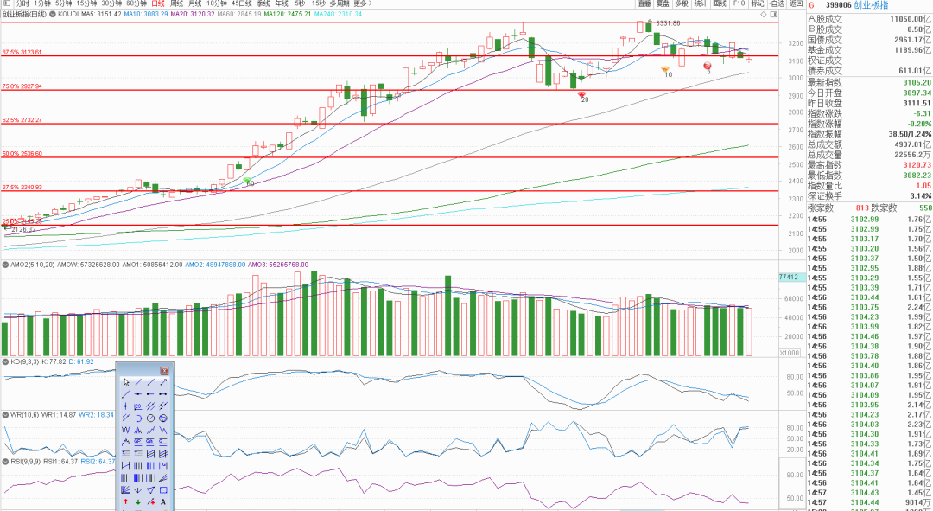Click the 87.5% 3123.61 retracement label

pos(22,53)
